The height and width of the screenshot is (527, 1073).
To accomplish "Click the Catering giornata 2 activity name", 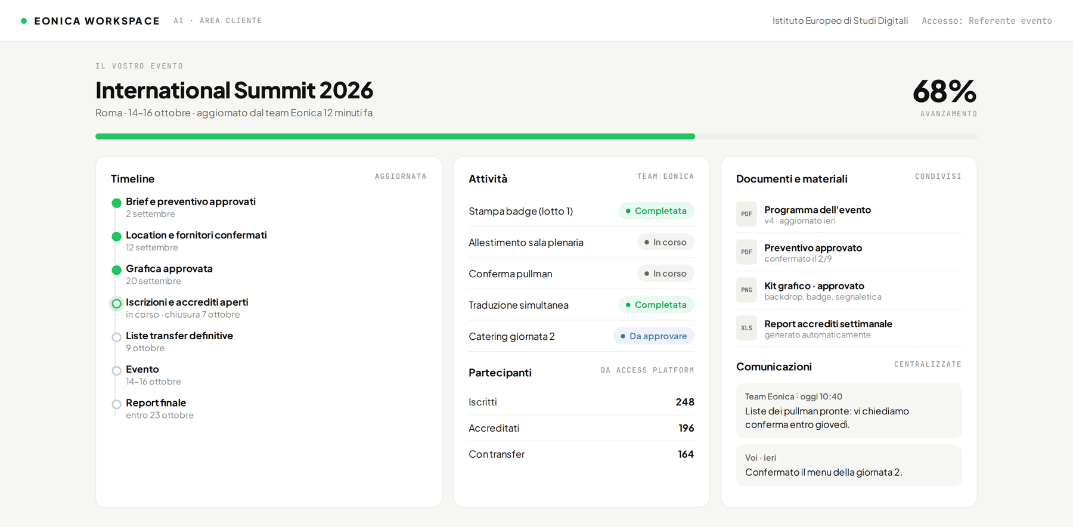I will [x=511, y=336].
